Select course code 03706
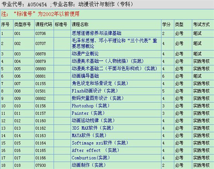 tap(41, 33)
